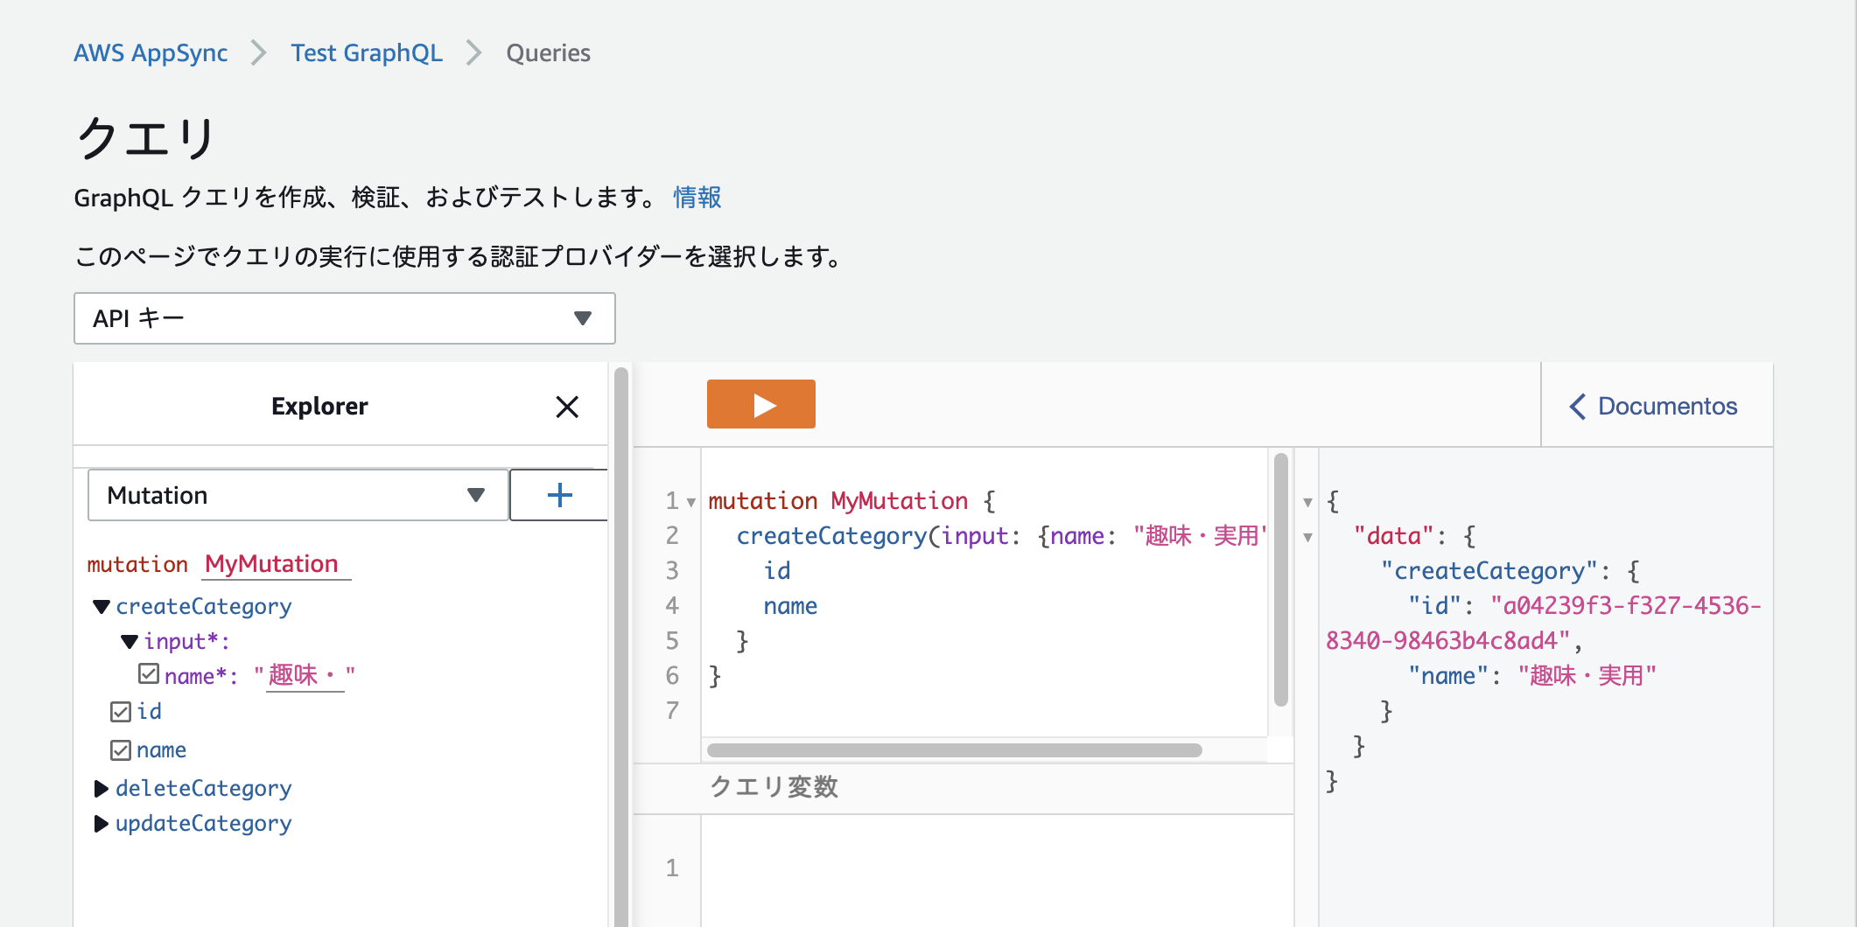Click the id field on editor line 3
The width and height of the screenshot is (1857, 927).
click(777, 571)
